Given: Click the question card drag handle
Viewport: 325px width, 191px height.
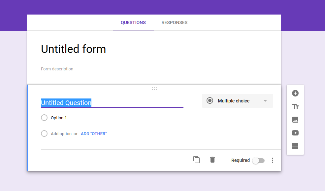Looking at the screenshot, I should click(x=154, y=89).
